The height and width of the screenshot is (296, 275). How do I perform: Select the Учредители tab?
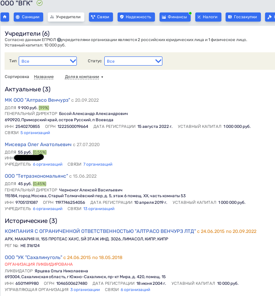click(x=66, y=17)
